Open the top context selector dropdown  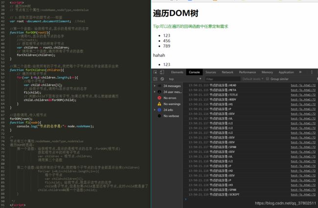184,79
